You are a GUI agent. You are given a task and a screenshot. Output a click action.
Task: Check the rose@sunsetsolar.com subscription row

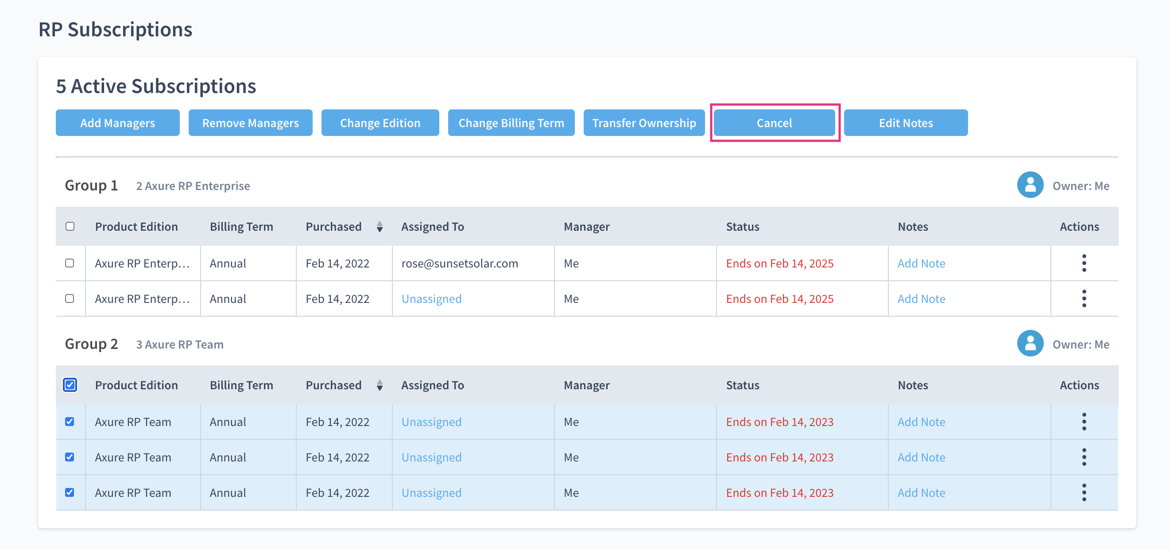[x=70, y=263]
